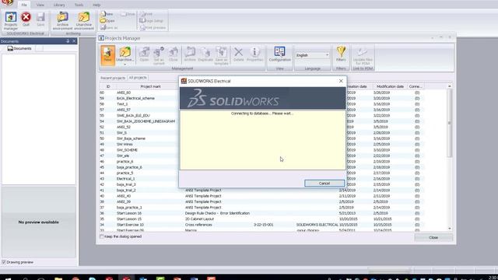The height and width of the screenshot is (280, 498).
Task: Click the project list scrollbar thumb
Action: pyautogui.click(x=450, y=122)
